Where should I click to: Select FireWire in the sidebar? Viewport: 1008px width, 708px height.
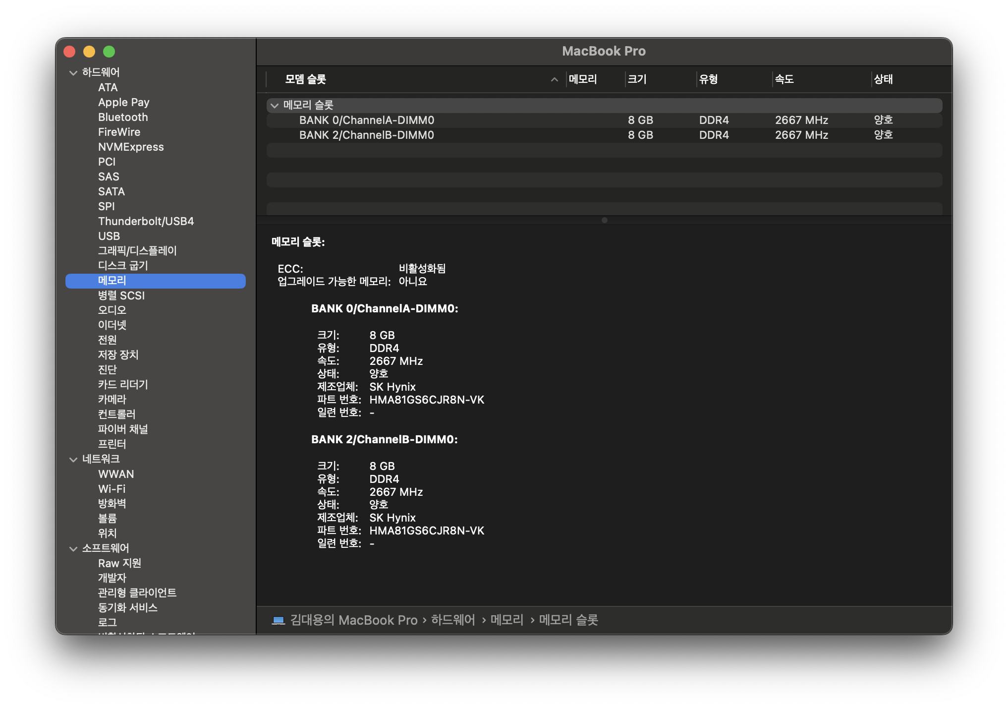pos(119,132)
